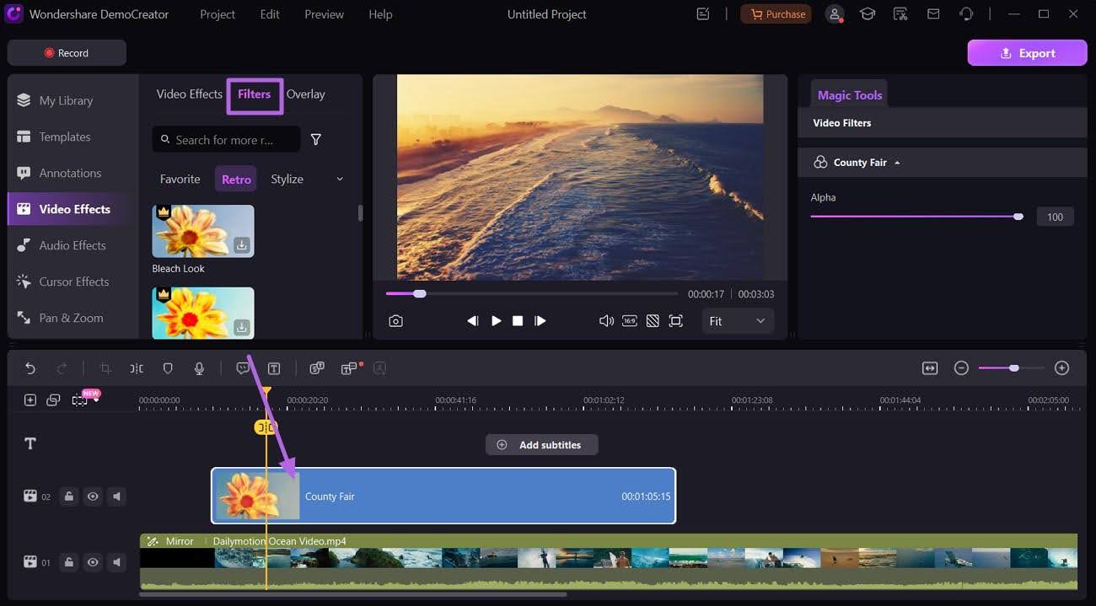1096x606 pixels.
Task: Play the preview video
Action: pyautogui.click(x=496, y=321)
